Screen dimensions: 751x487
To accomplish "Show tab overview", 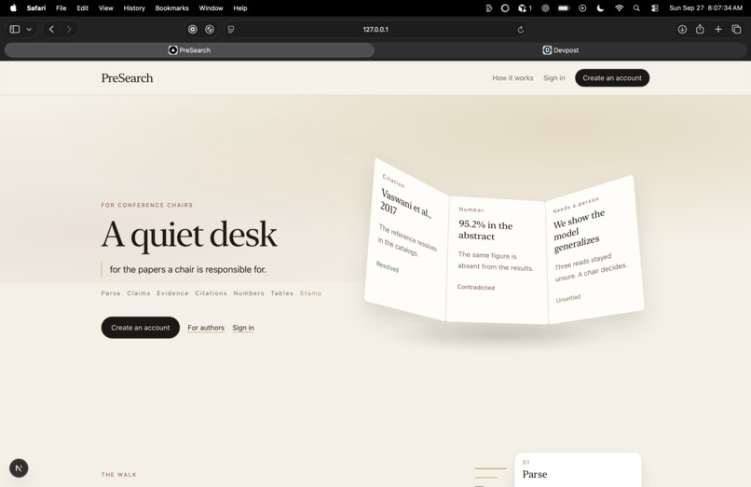I will click(736, 29).
